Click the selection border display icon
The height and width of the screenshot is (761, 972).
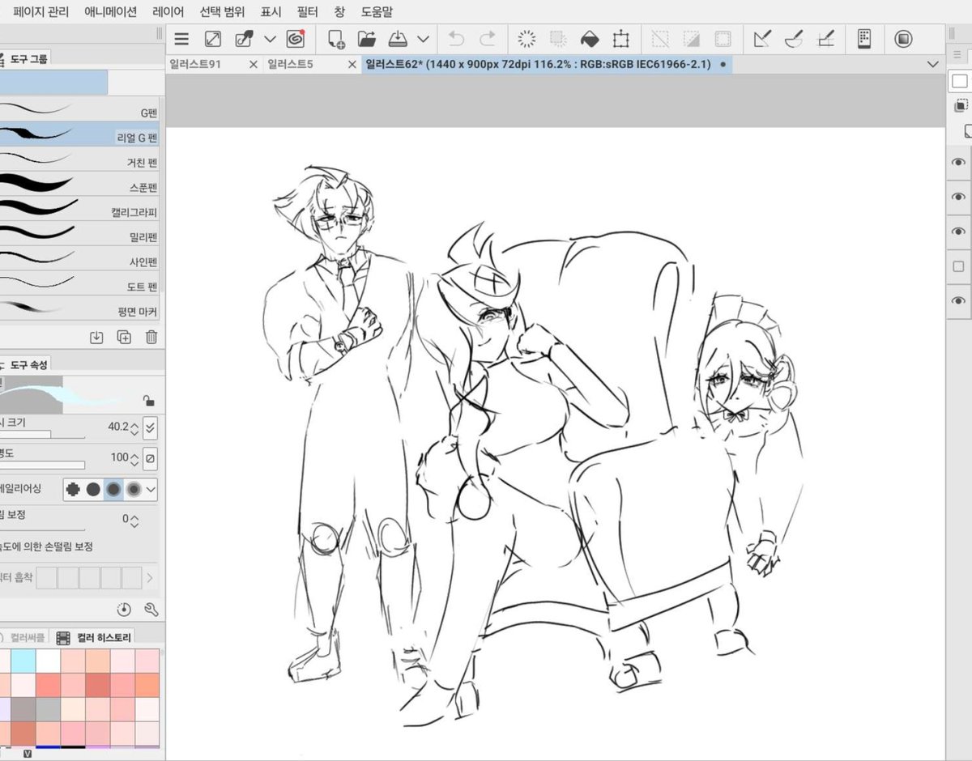(723, 39)
